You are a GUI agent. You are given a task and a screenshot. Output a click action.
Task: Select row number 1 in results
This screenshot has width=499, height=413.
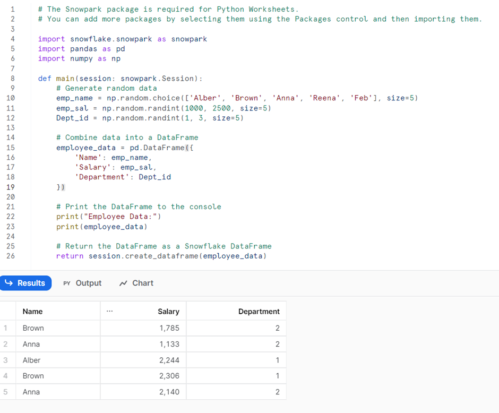tap(5, 328)
